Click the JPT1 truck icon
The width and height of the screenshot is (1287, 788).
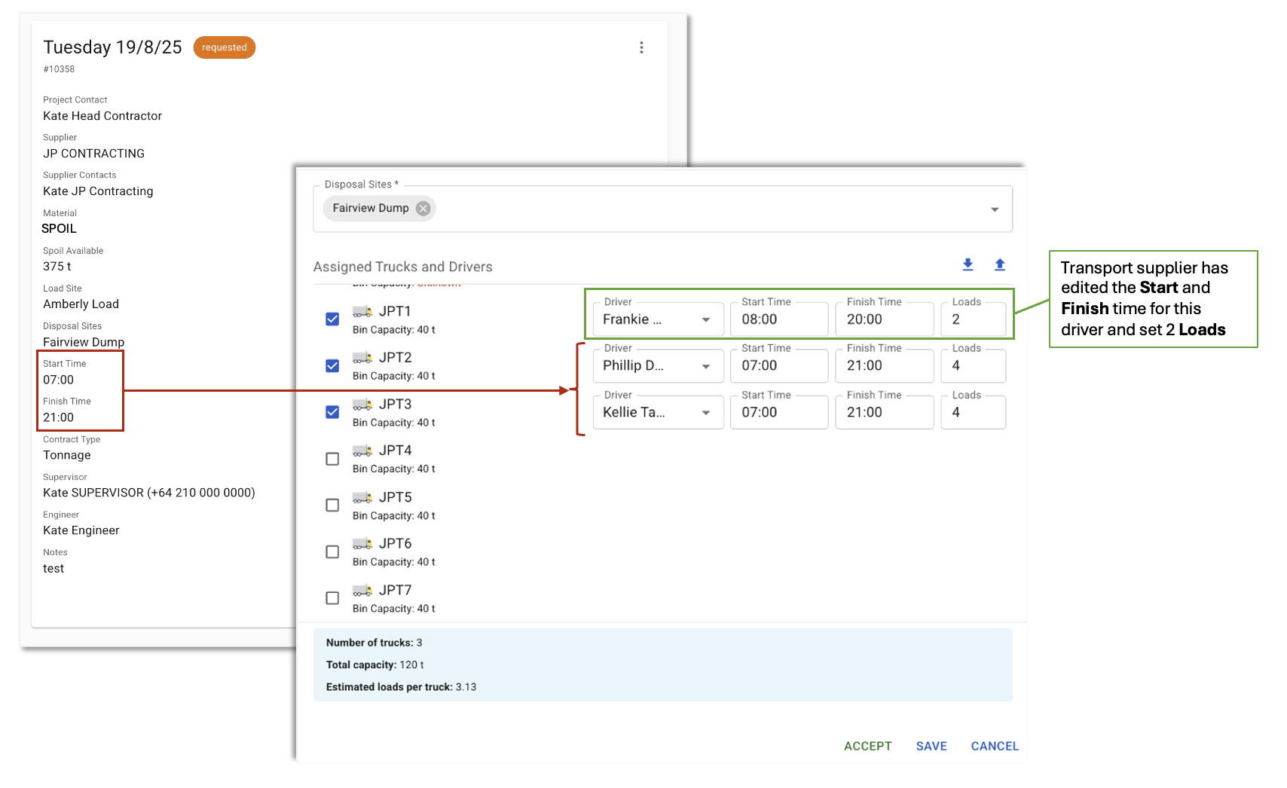[x=362, y=311]
